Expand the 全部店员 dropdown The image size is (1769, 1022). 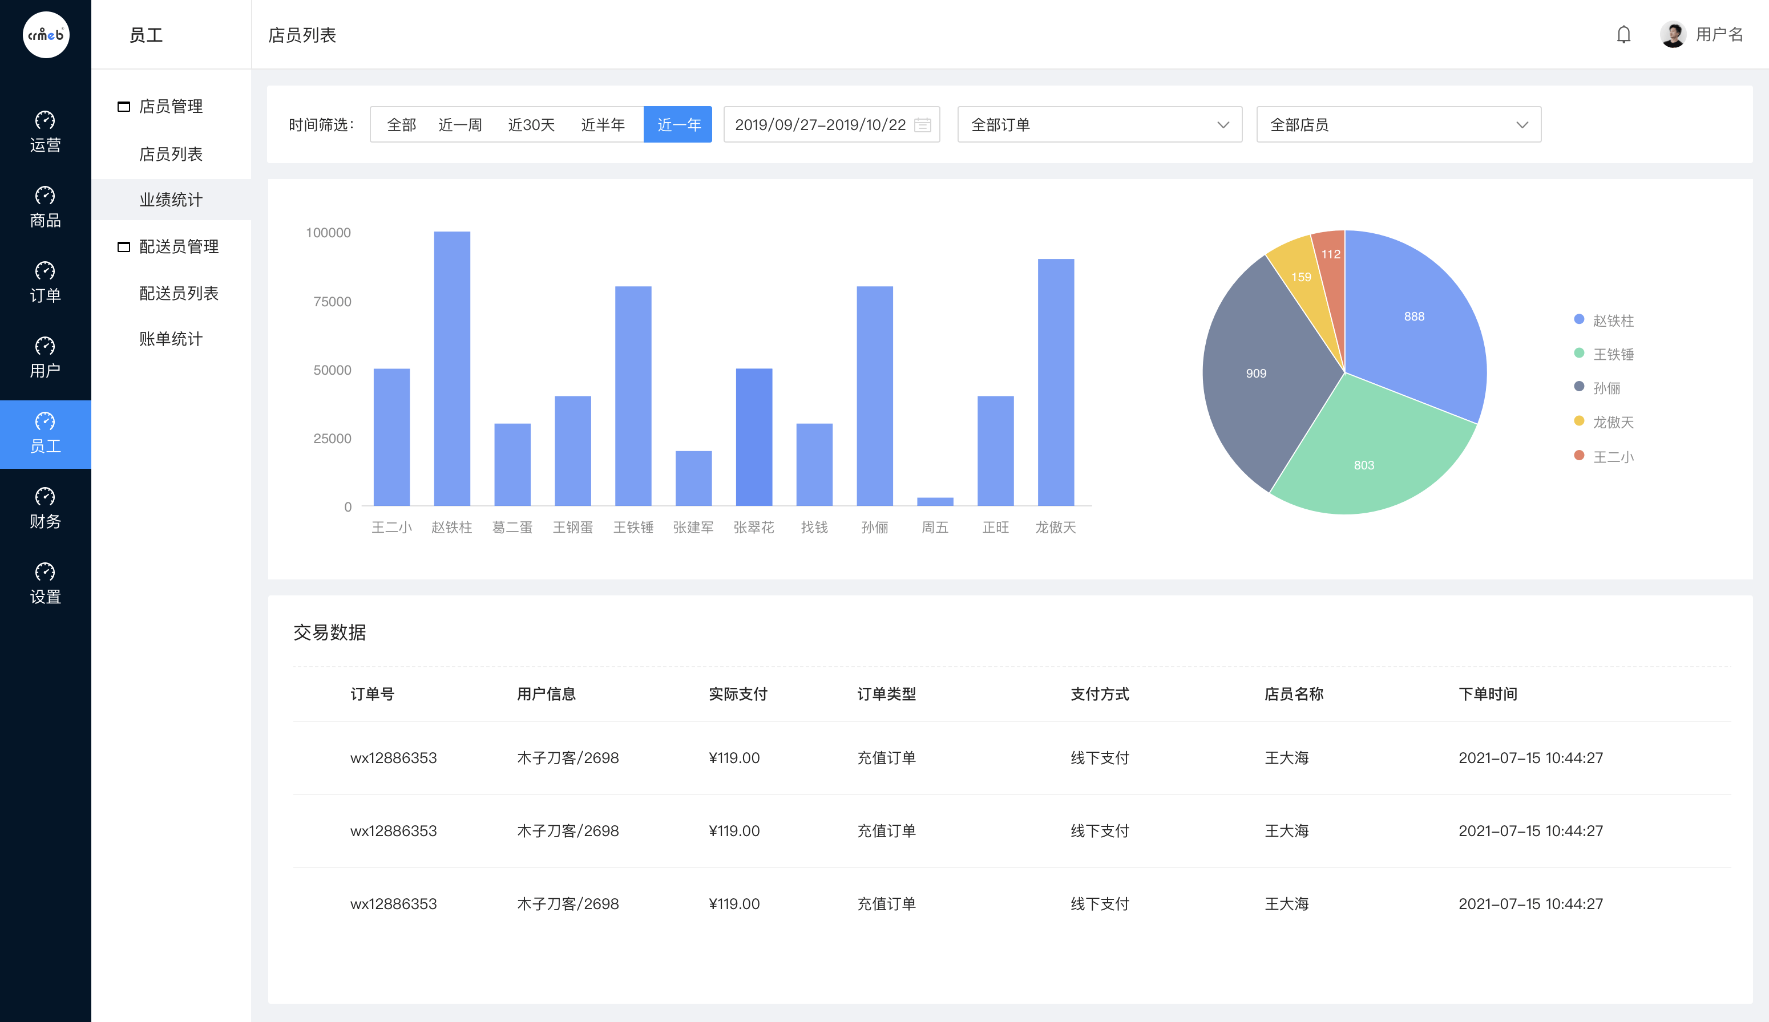pyautogui.click(x=1398, y=125)
